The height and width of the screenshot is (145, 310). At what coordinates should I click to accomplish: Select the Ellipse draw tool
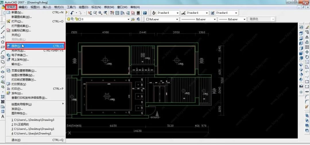(3, 72)
